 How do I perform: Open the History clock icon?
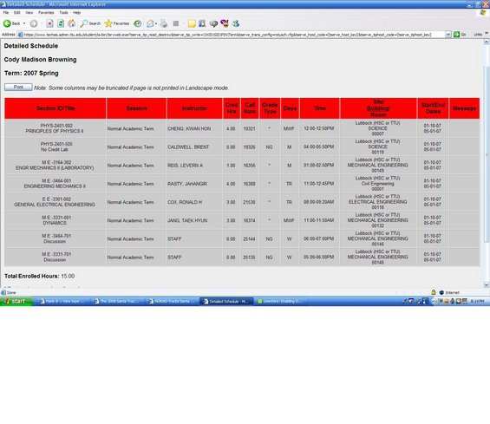click(x=138, y=23)
